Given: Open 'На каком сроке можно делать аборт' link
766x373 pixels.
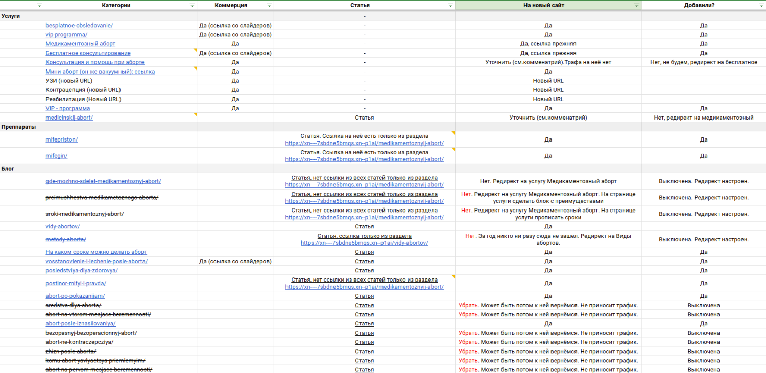Looking at the screenshot, I should [x=96, y=252].
